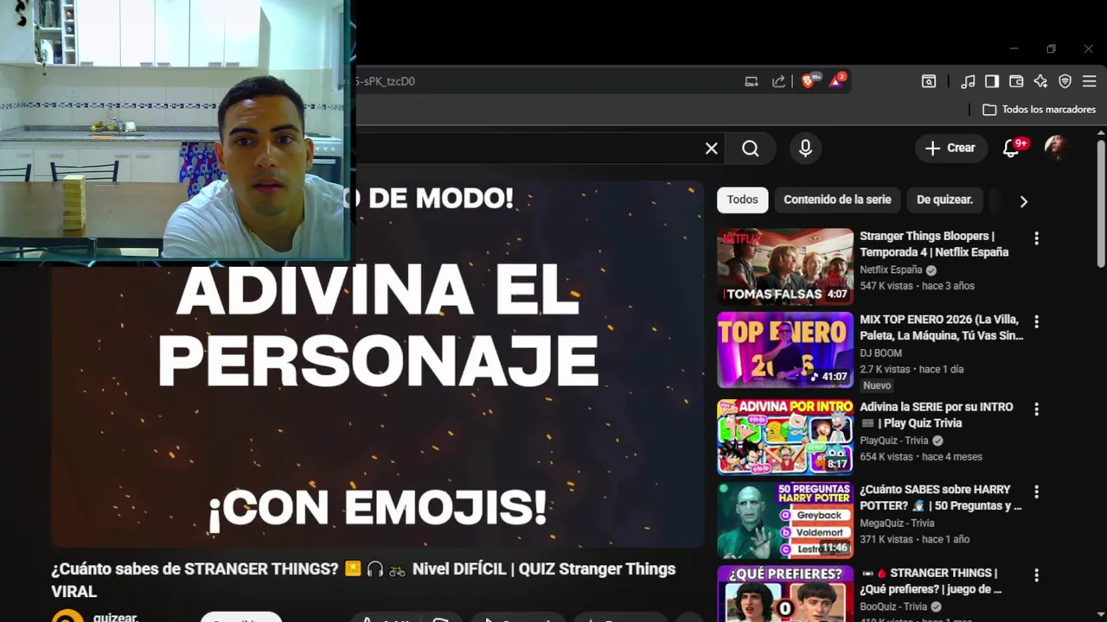1107x622 pixels.
Task: Clear the YouTube search box with X
Action: click(711, 149)
